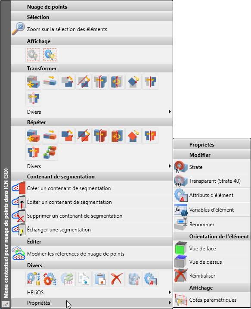
Task: Open Attributs d'élément
Action: [212, 195]
